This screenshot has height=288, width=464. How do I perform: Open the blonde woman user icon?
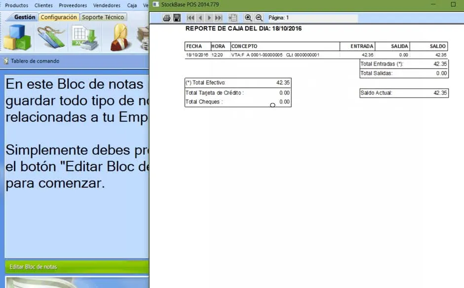(x=119, y=37)
